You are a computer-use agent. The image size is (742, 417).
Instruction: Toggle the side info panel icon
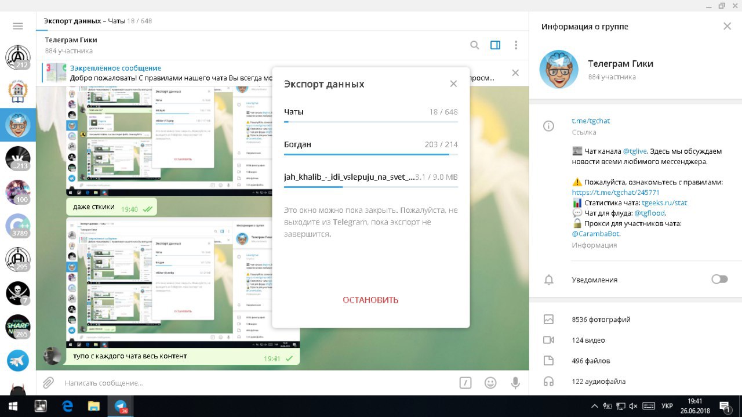click(x=495, y=45)
